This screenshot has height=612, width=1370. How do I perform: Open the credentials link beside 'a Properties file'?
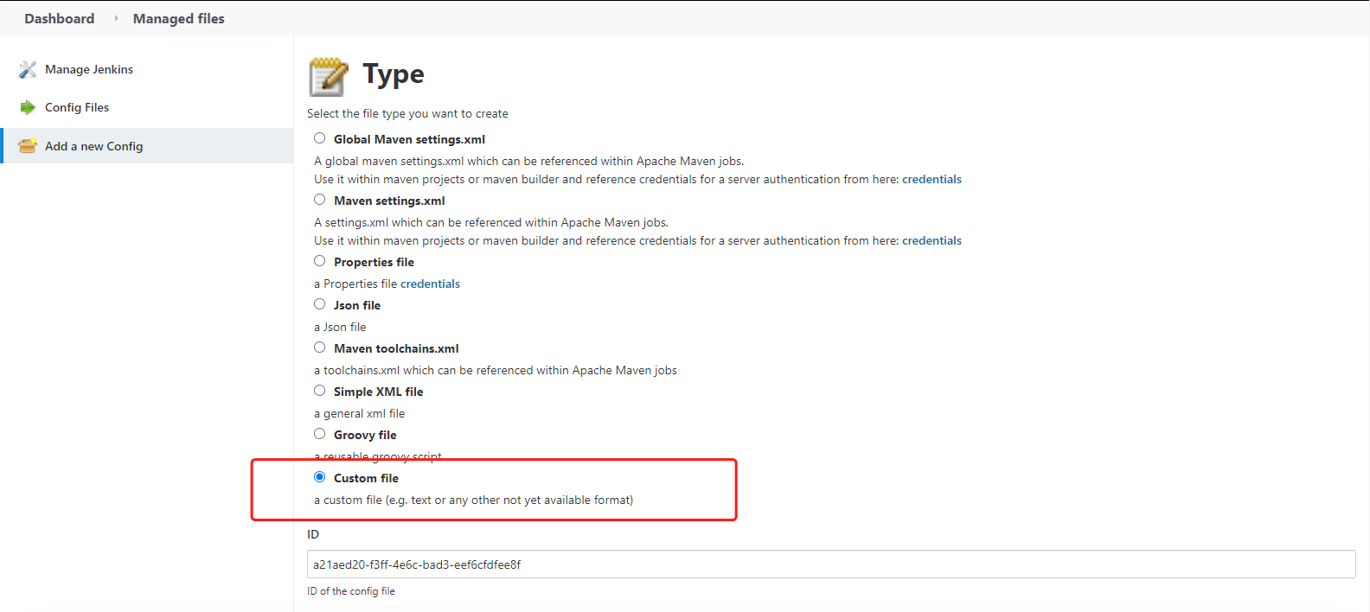(430, 284)
